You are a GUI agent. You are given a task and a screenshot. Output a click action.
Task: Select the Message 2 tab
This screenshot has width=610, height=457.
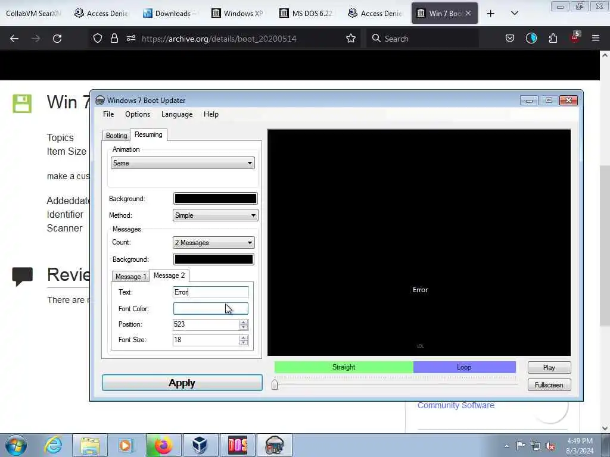169,276
